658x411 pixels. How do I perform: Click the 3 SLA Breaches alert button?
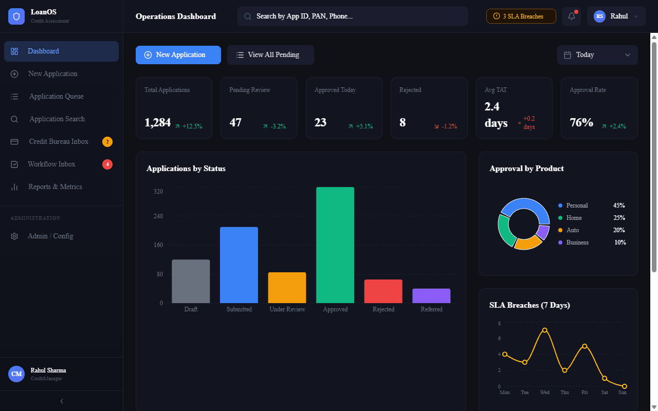[x=521, y=16]
